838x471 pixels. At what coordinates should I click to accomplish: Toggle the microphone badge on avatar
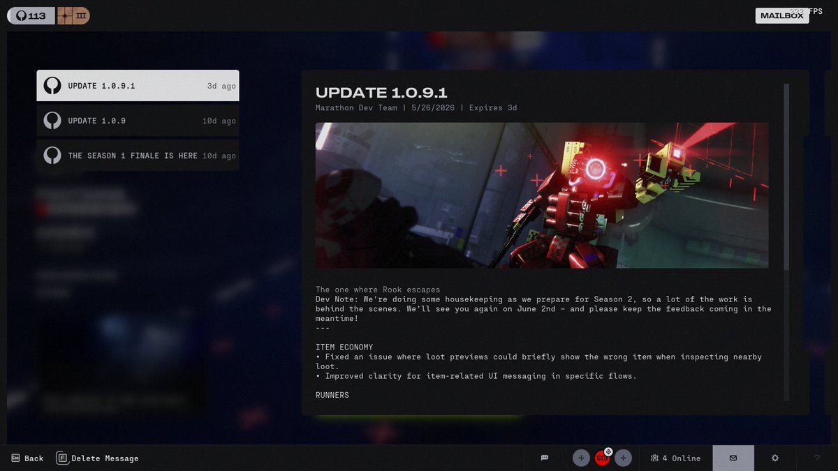pyautogui.click(x=608, y=451)
